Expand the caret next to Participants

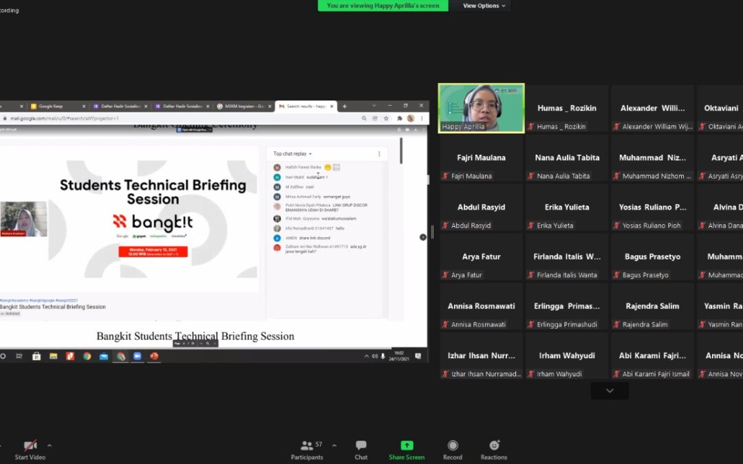[334, 445]
